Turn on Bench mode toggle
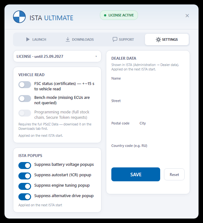 [25, 99]
